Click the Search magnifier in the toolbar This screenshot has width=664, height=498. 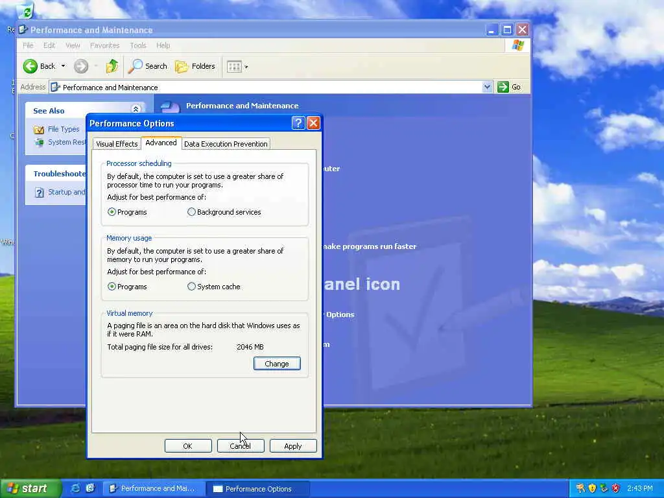pyautogui.click(x=136, y=66)
